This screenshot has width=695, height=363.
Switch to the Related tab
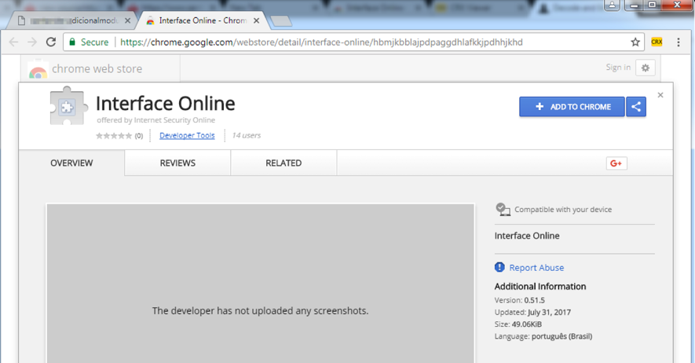coord(283,163)
